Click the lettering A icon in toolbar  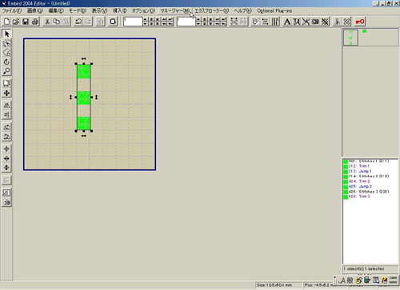(287, 22)
